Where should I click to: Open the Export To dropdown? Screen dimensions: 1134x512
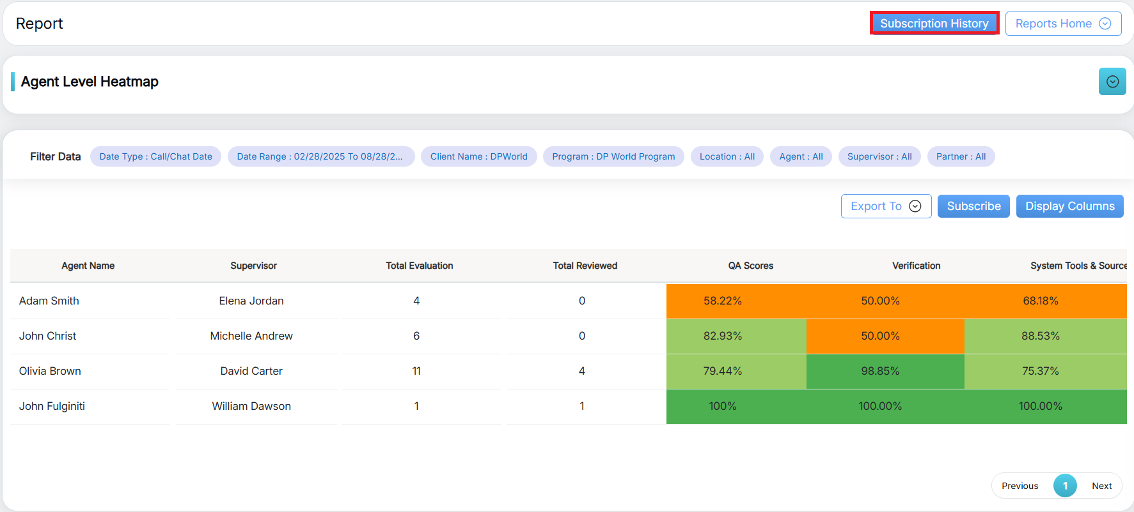click(x=885, y=206)
